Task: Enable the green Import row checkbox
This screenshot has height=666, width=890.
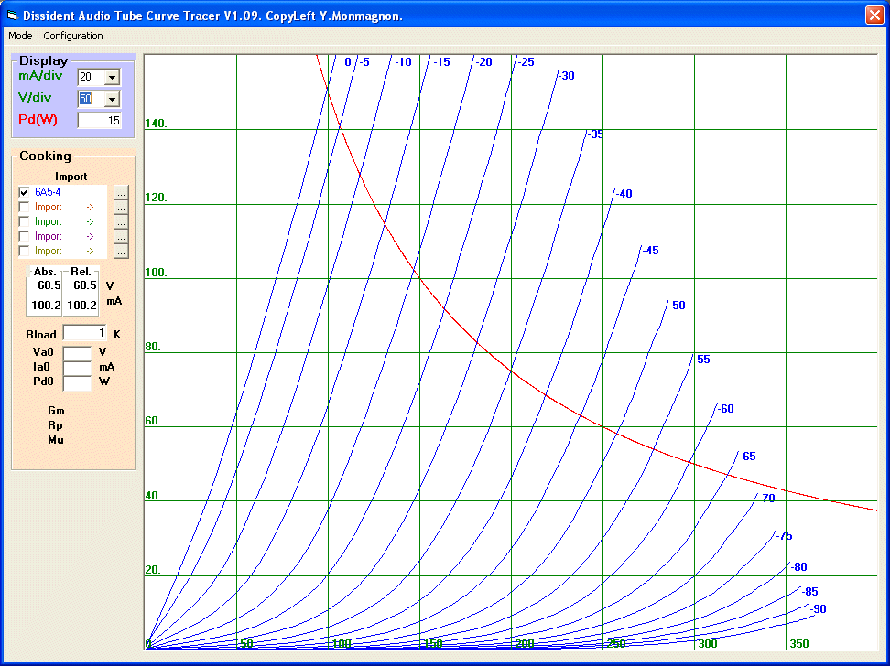Action: click(x=24, y=221)
